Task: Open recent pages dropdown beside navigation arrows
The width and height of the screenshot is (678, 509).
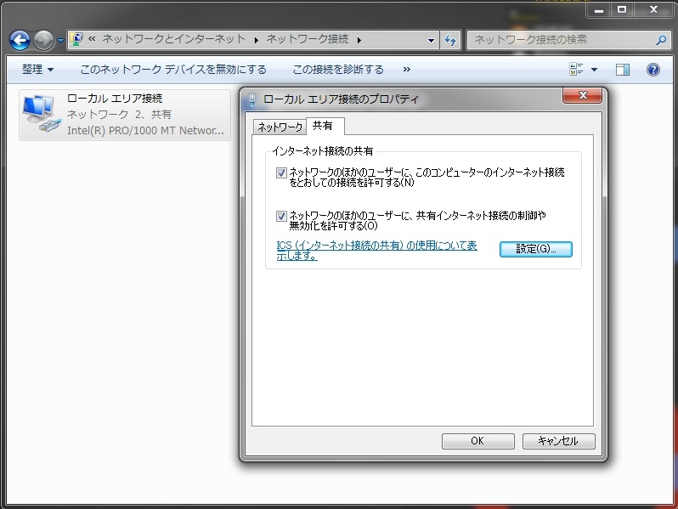Action: pos(60,41)
